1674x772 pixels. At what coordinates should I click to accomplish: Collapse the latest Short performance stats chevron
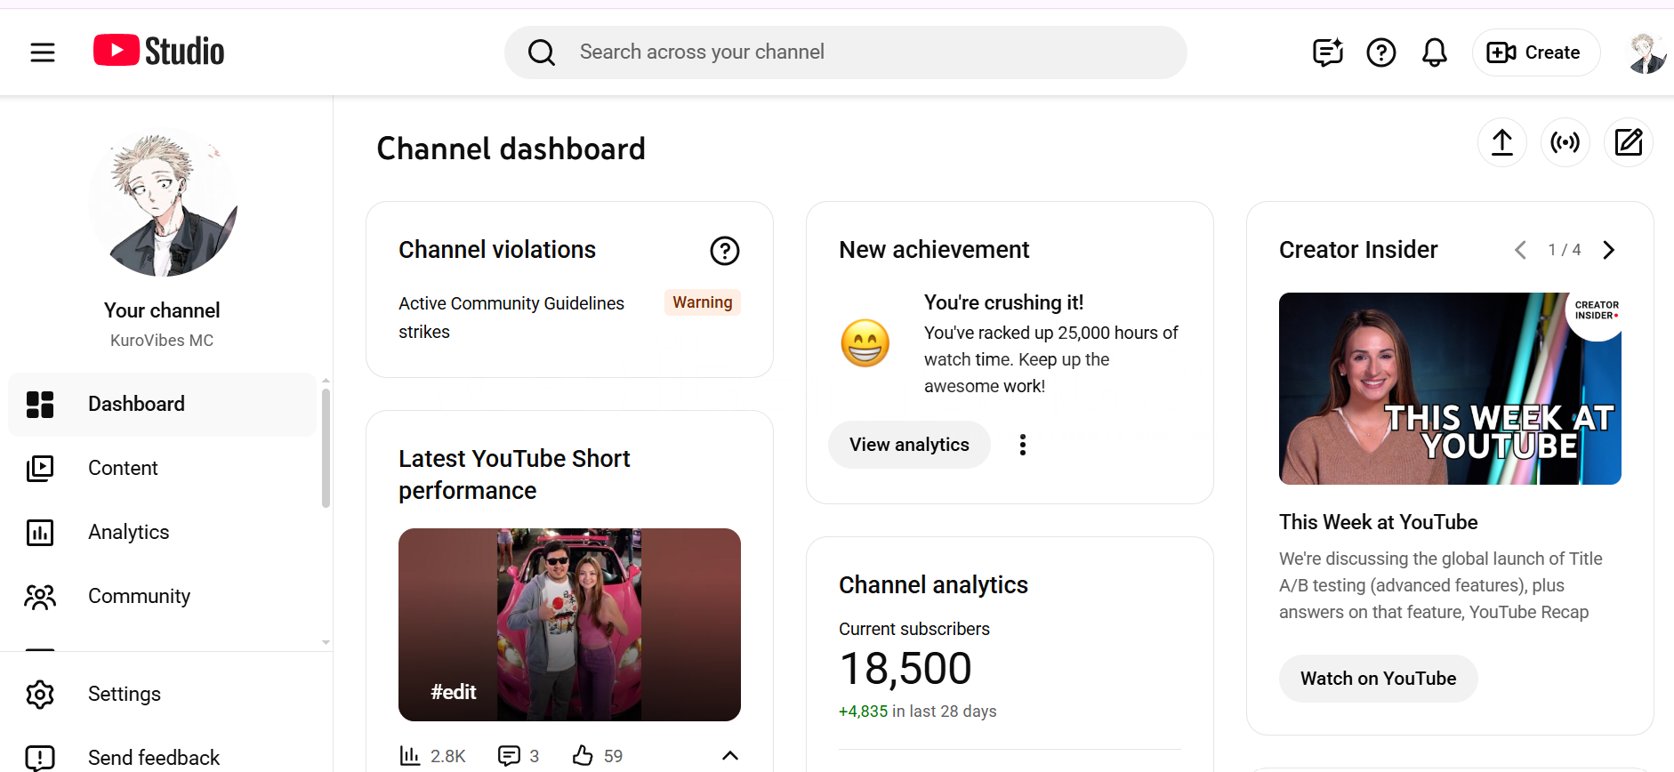tap(729, 755)
